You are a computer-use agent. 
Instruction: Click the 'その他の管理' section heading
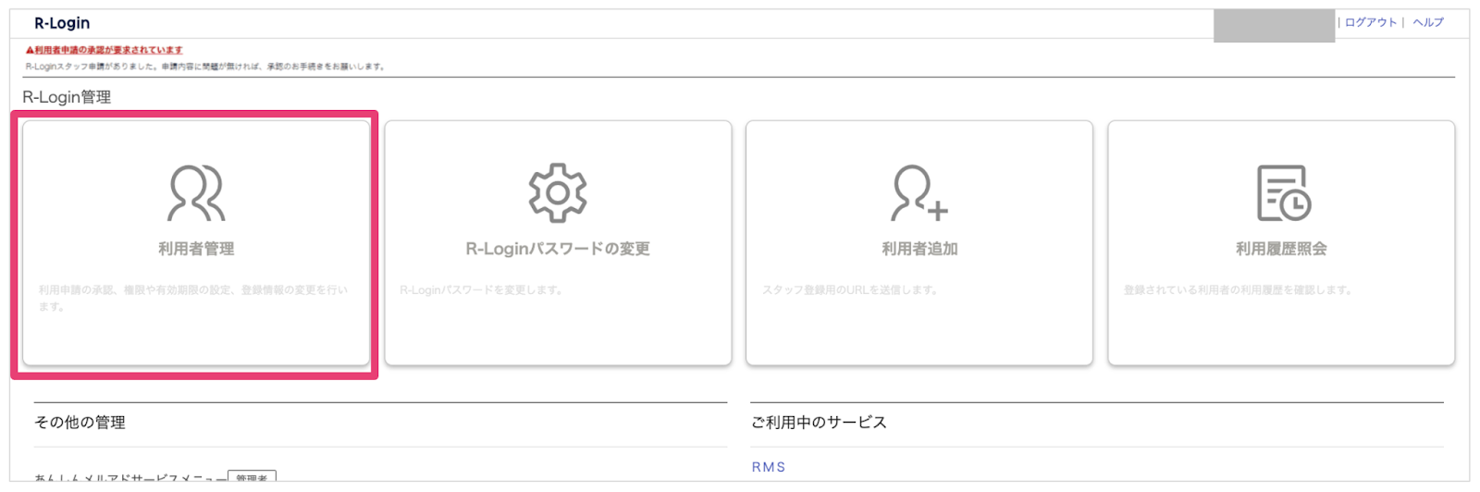(80, 423)
